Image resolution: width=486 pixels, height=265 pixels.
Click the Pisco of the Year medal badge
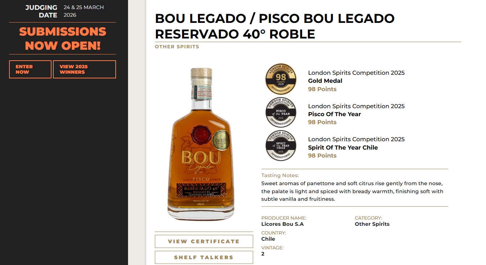point(281,113)
